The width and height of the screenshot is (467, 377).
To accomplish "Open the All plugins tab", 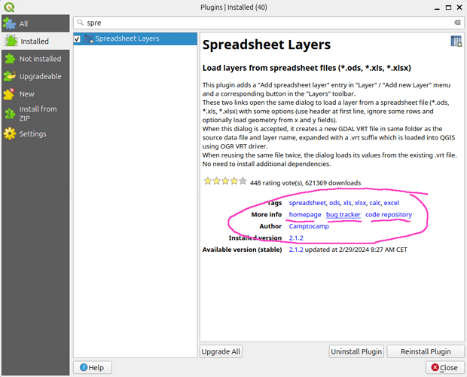I will coord(35,23).
